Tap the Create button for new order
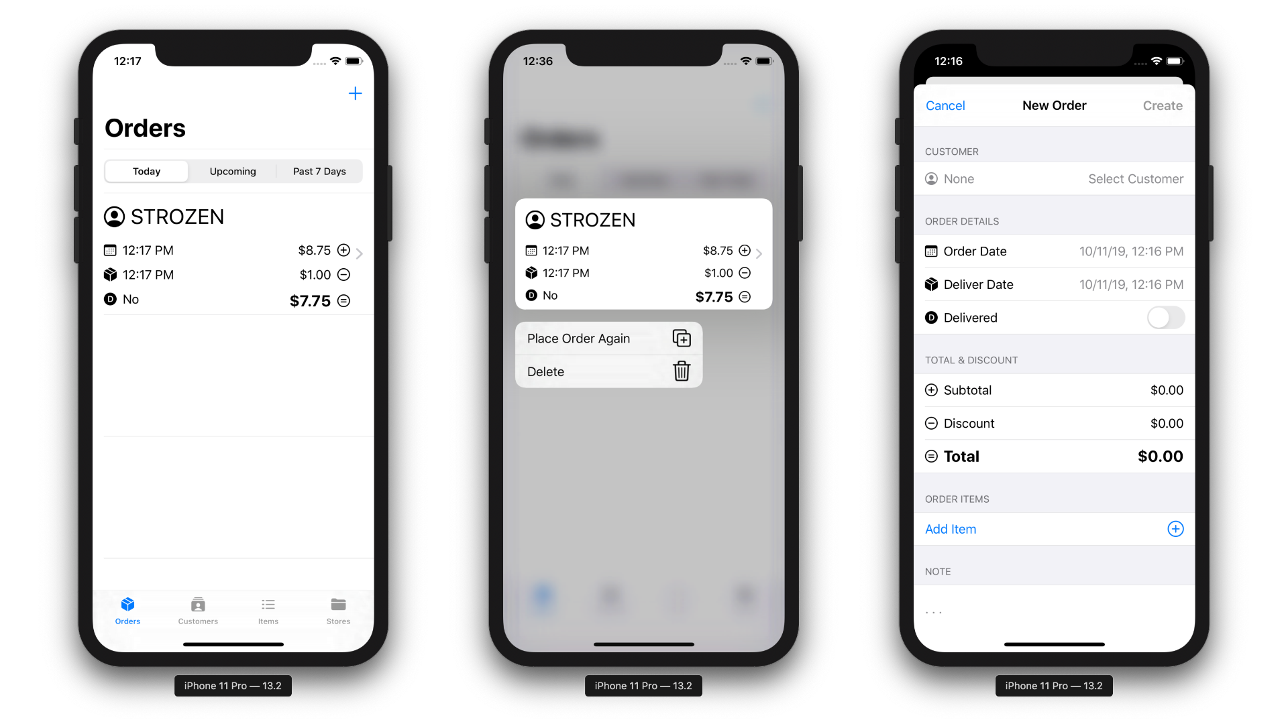Image resolution: width=1288 pixels, height=724 pixels. (1163, 105)
